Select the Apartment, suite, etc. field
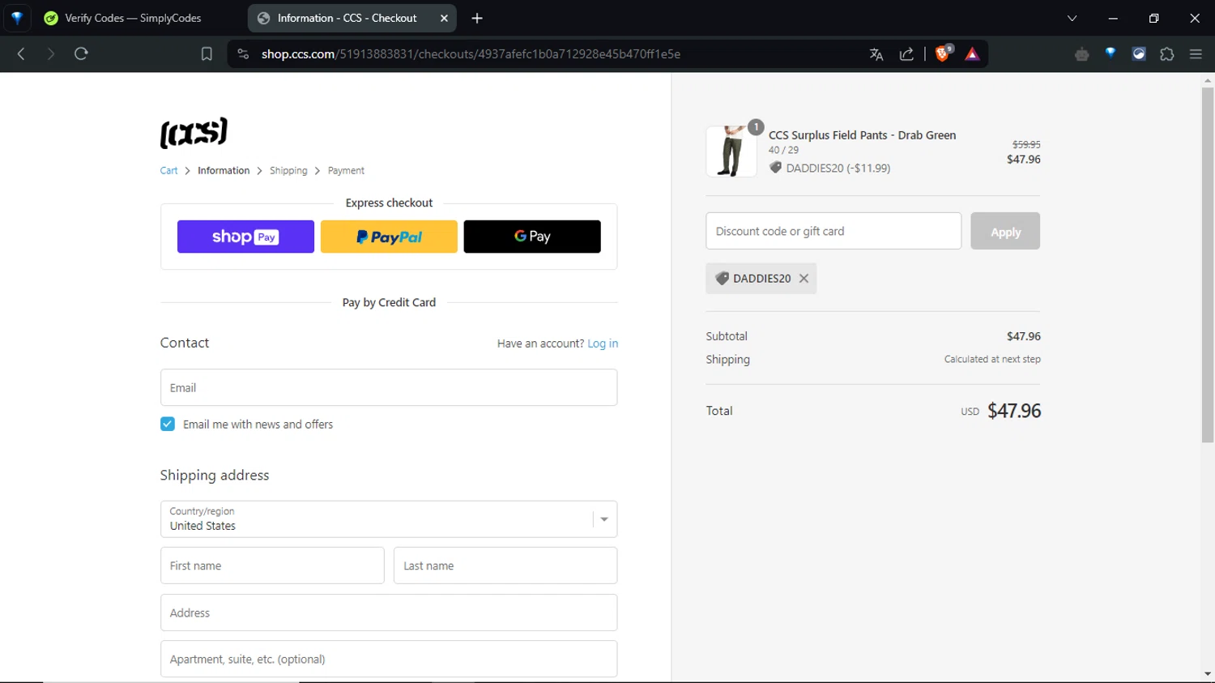This screenshot has width=1215, height=683. [x=389, y=660]
